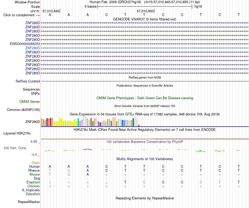
Task: Click the light-blue ZNF280D intron arrow line
Action: pos(145,48)
